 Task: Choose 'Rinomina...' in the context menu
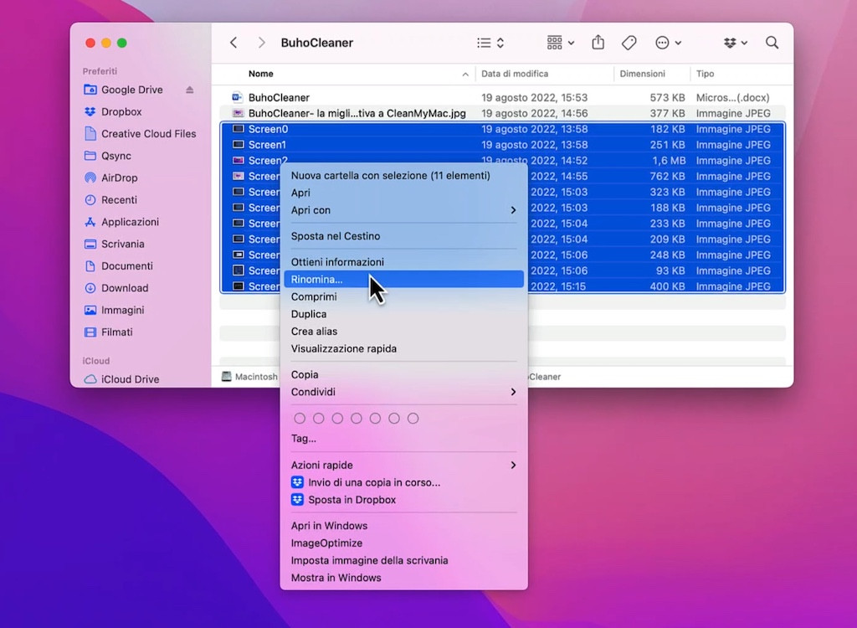(x=403, y=280)
